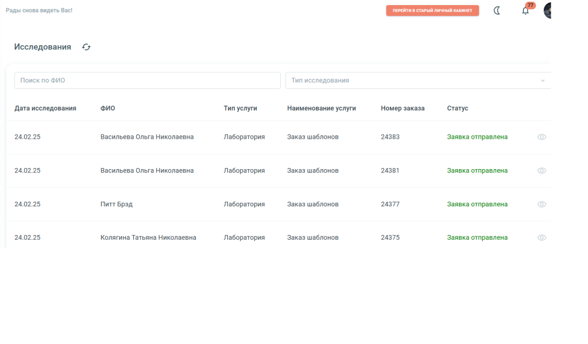The width and height of the screenshot is (588, 344).
Task: View order 24375 details eye icon
Action: 541,237
